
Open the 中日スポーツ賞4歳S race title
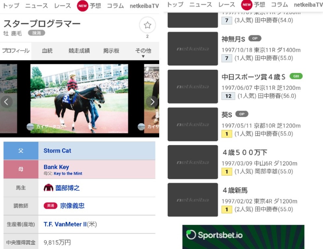[x=253, y=77]
